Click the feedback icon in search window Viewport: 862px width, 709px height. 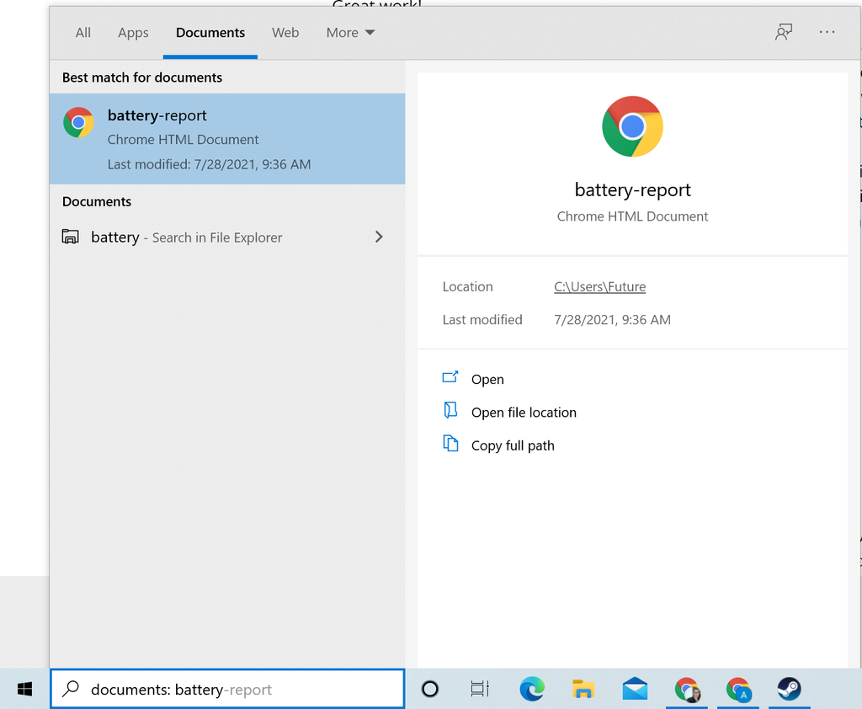[784, 32]
